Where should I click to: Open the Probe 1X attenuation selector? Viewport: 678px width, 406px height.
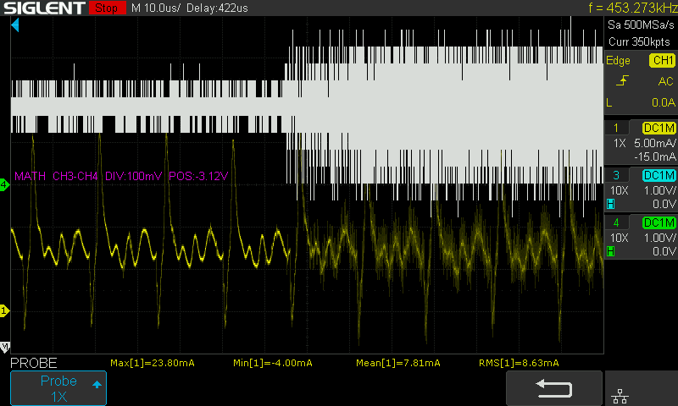coord(58,388)
